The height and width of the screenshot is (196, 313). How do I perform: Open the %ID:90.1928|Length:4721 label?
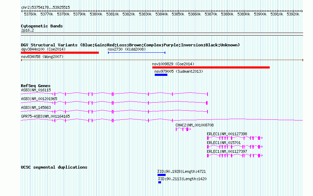pyautogui.click(x=182, y=171)
